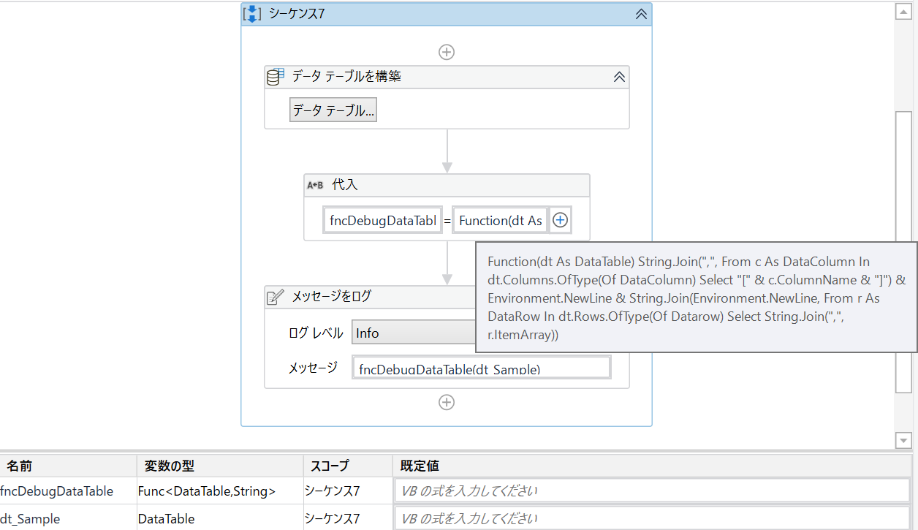Select the dt_Sample variable name cell
The height and width of the screenshot is (530, 918).
click(x=68, y=518)
